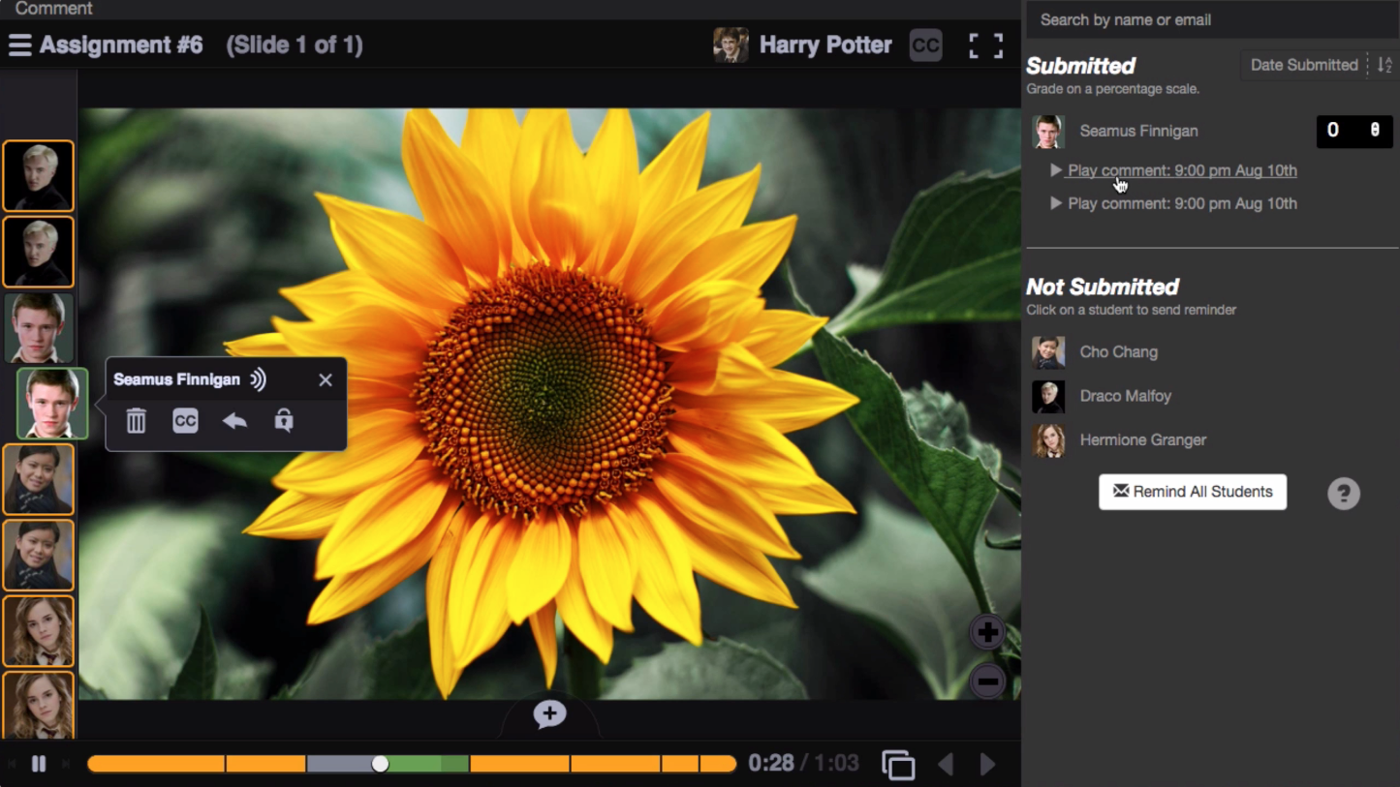This screenshot has width=1400, height=787.
Task: Select the green-bordered Seamus Finnigan comment thumbnail
Action: tap(52, 404)
